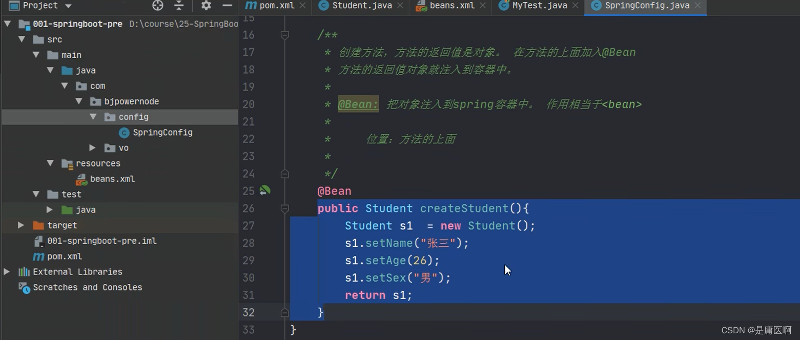Click the highlighted @Bean: in the comment
This screenshot has width=800, height=340.
point(358,104)
